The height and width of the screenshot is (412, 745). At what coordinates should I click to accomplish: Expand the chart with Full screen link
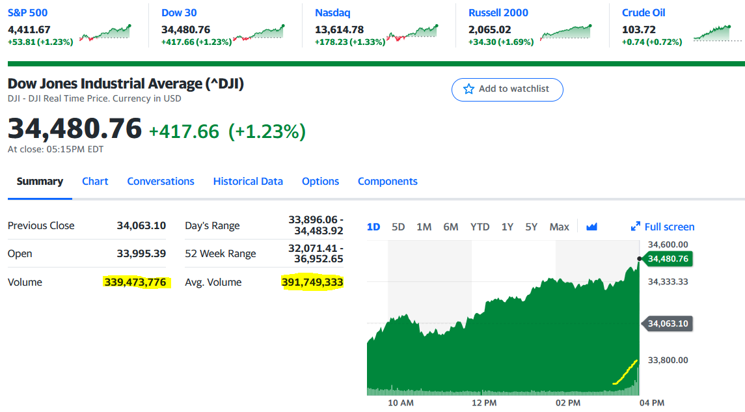point(669,227)
